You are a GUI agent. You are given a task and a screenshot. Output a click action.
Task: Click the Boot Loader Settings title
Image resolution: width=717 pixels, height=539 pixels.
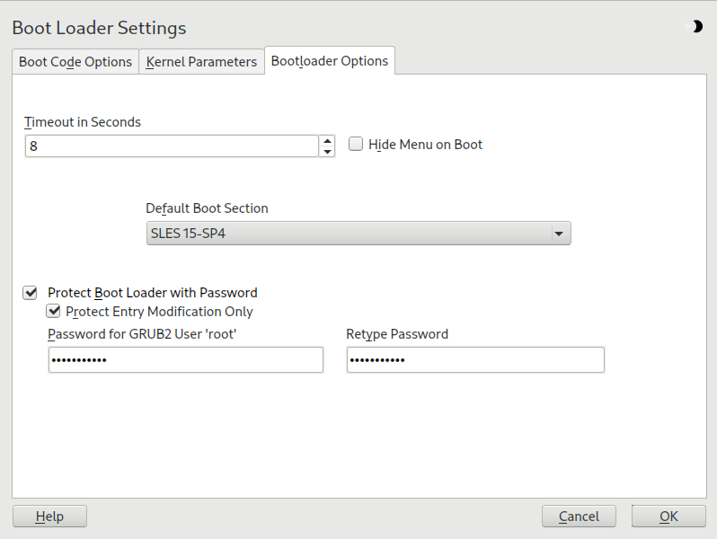point(99,28)
